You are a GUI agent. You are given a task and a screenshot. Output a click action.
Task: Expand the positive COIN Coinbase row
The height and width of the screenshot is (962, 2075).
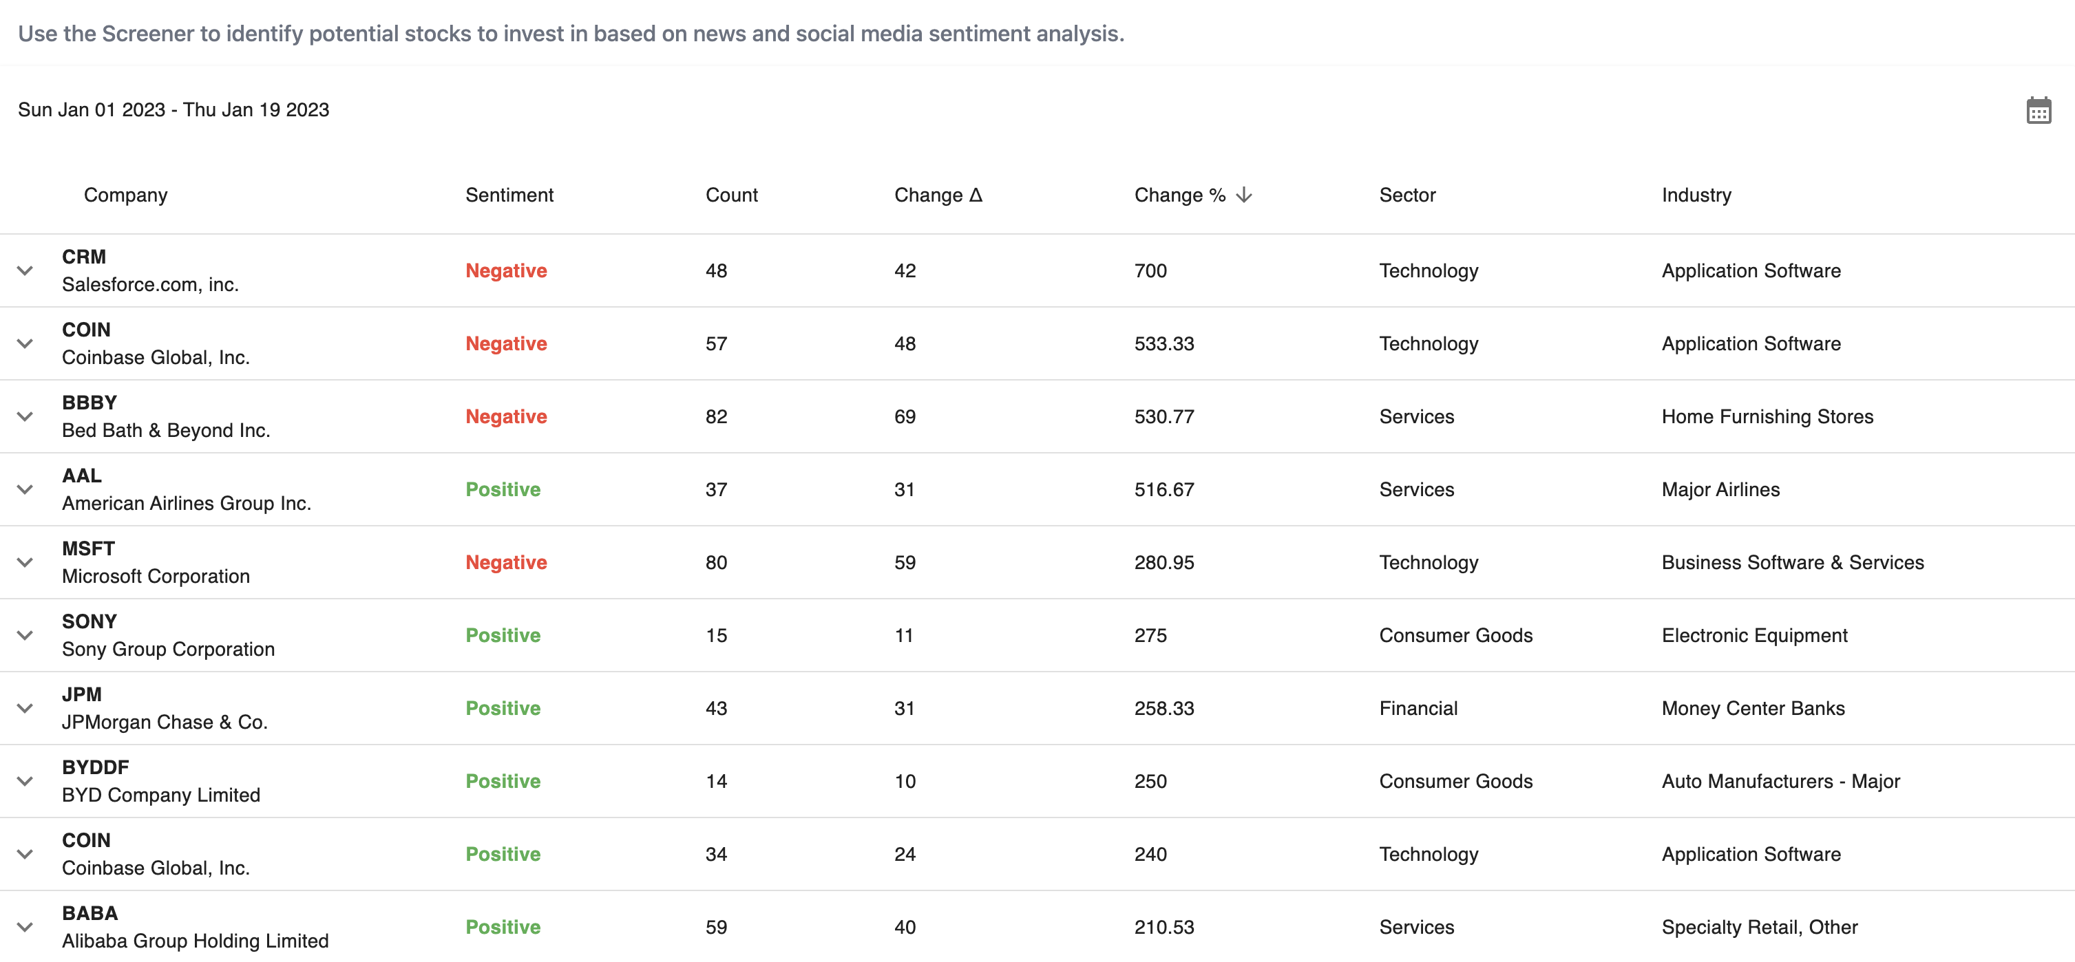[25, 854]
